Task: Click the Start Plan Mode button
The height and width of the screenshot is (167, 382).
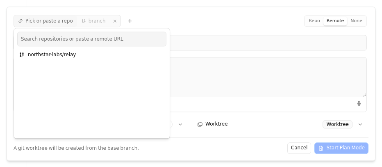Action: click(x=341, y=148)
